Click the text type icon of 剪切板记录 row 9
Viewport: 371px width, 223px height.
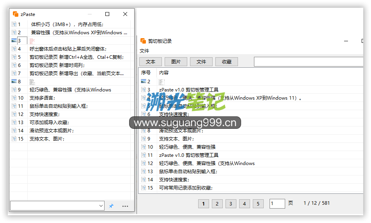point(144,139)
